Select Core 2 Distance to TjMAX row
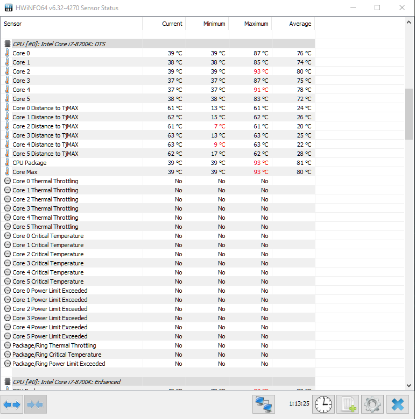 point(158,126)
